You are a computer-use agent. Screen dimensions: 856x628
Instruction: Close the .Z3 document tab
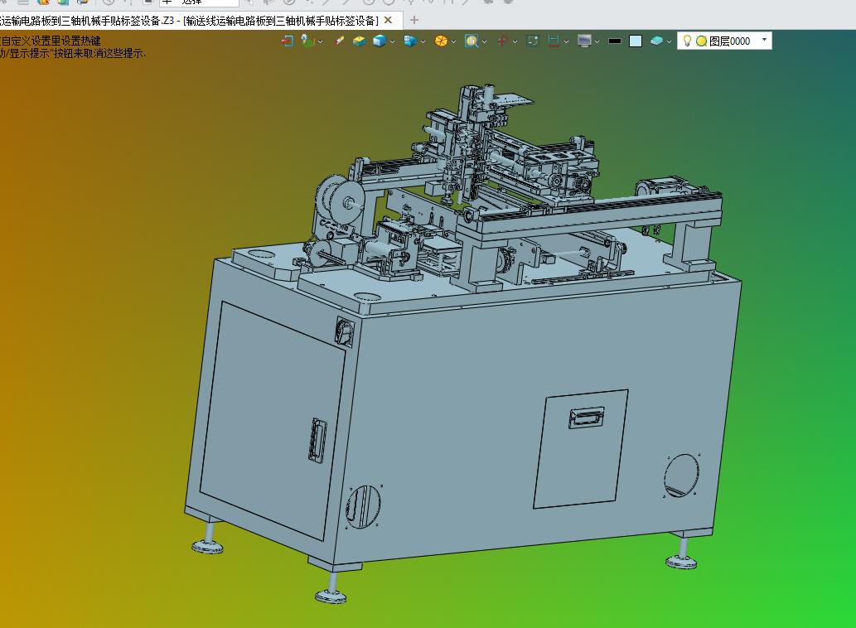pos(388,20)
